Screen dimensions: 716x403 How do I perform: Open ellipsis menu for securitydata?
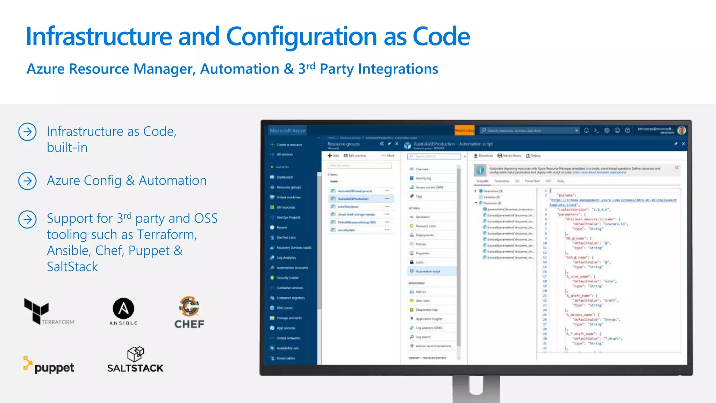click(x=387, y=230)
